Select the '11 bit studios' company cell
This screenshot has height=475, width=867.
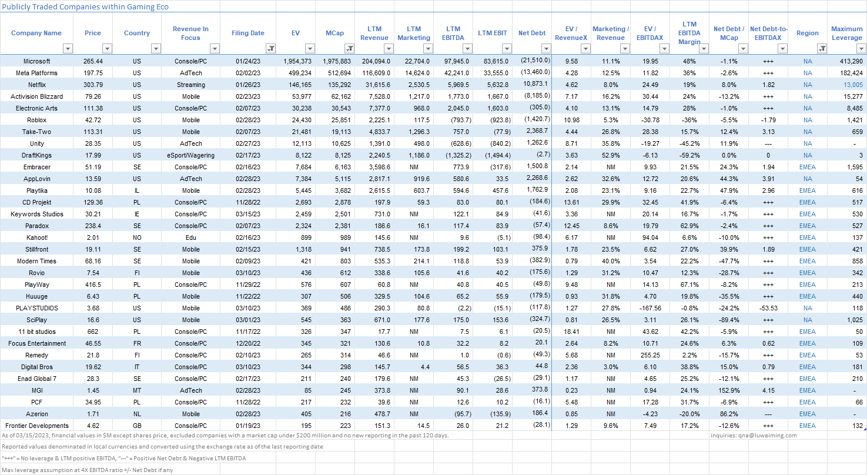tap(36, 332)
